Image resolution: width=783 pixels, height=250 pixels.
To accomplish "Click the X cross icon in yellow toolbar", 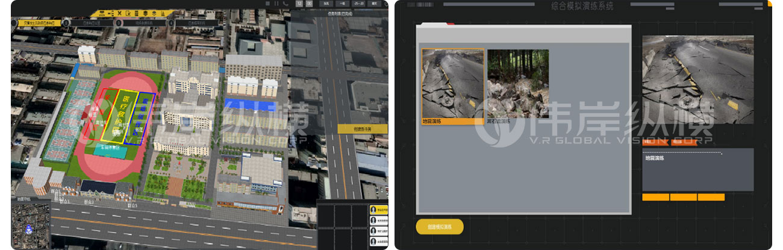I will (119, 13).
